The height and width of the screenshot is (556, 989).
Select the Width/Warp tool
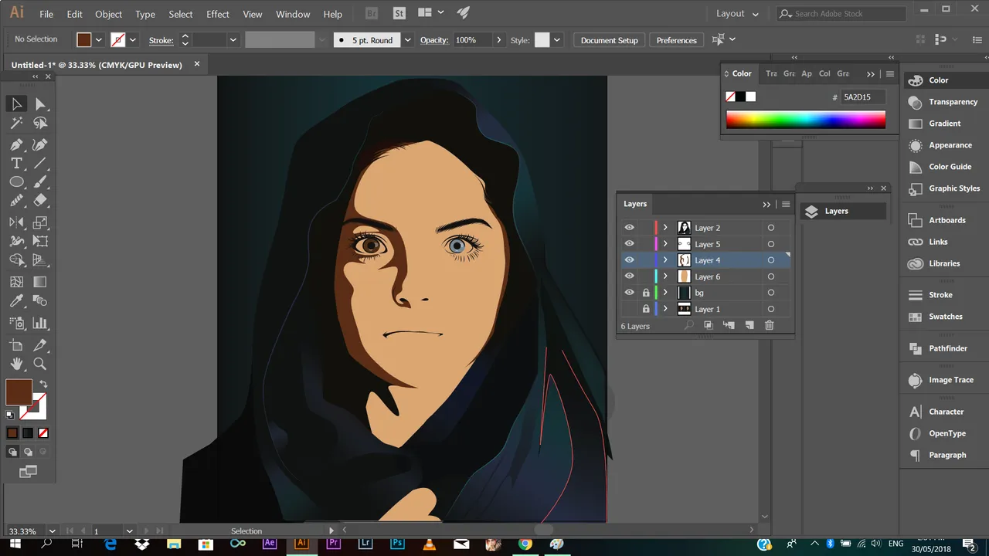point(16,241)
